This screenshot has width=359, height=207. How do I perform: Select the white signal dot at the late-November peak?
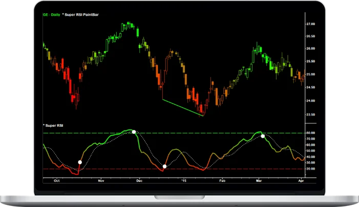click(134, 132)
